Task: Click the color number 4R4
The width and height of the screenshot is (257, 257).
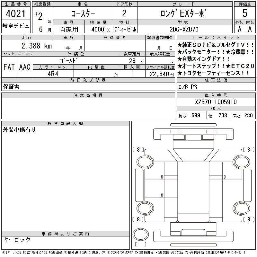Action: pos(53,74)
